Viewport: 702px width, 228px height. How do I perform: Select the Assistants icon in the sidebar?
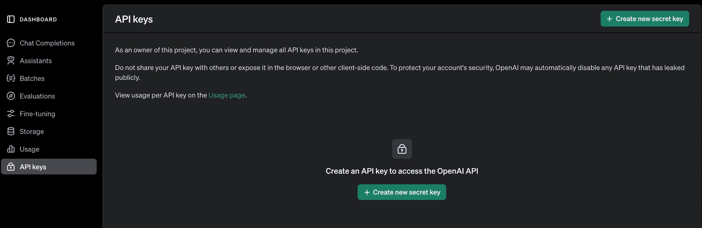pos(11,60)
